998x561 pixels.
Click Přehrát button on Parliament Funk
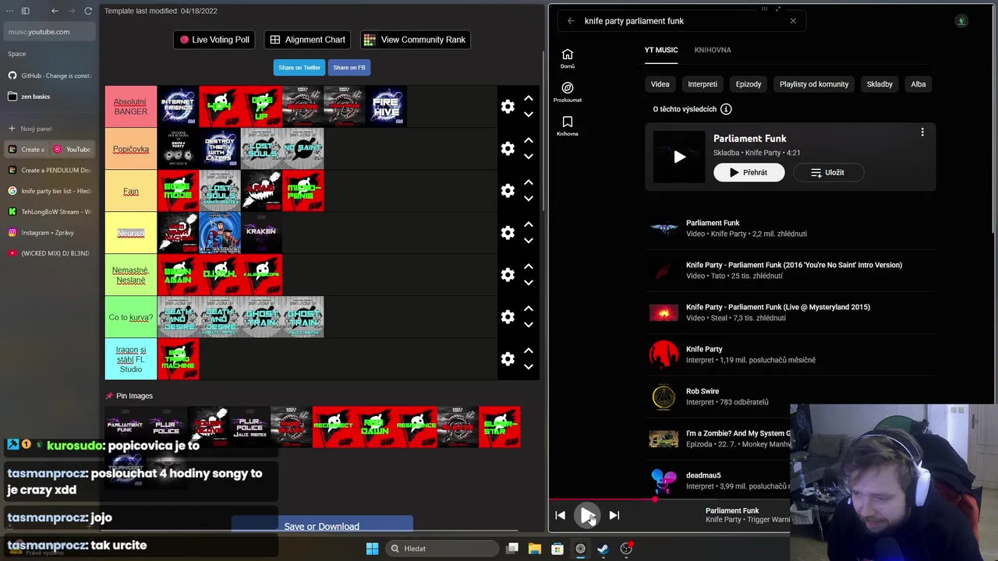pos(748,172)
